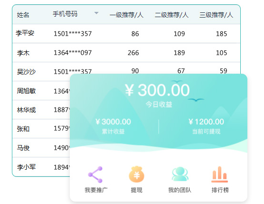The height and width of the screenshot is (204, 264).
Task: Open the 排行榜 bar chart icon
Action: point(219,175)
